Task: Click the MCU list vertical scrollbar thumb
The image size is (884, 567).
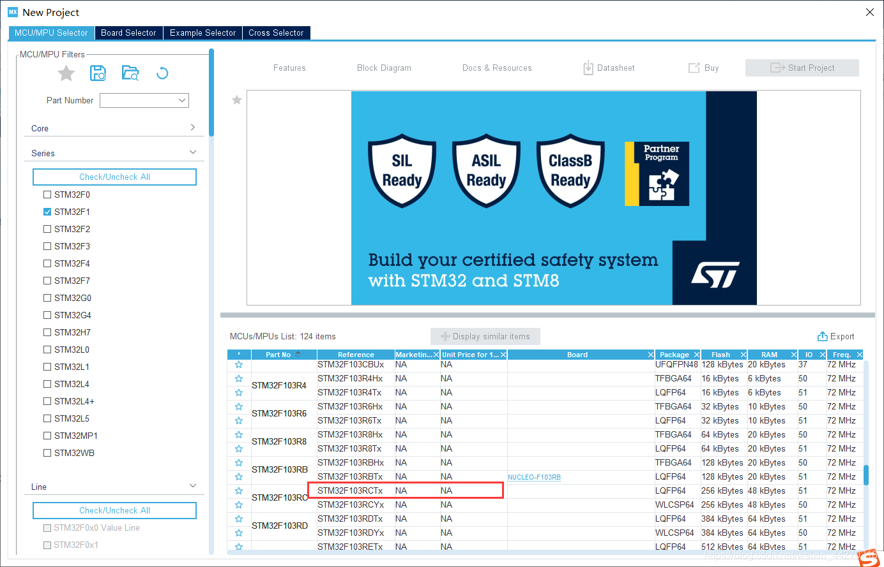Action: 866,475
